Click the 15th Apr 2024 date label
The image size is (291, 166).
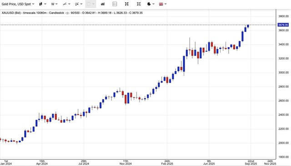[x=42, y=162]
